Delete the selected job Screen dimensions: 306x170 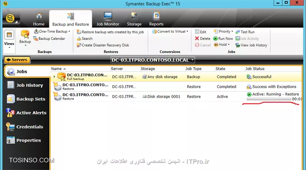203,38
